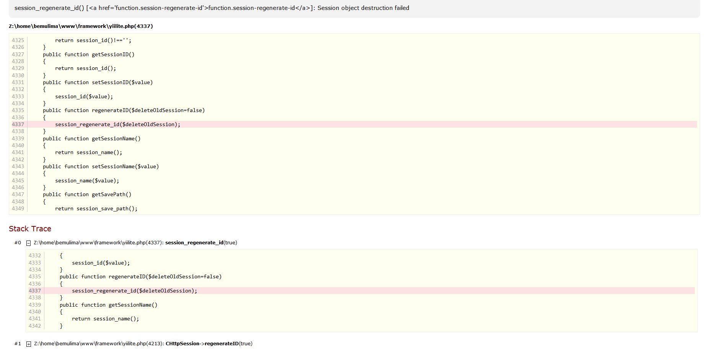Expand stack trace entry #1
This screenshot has height=351, width=707.
coord(28,344)
